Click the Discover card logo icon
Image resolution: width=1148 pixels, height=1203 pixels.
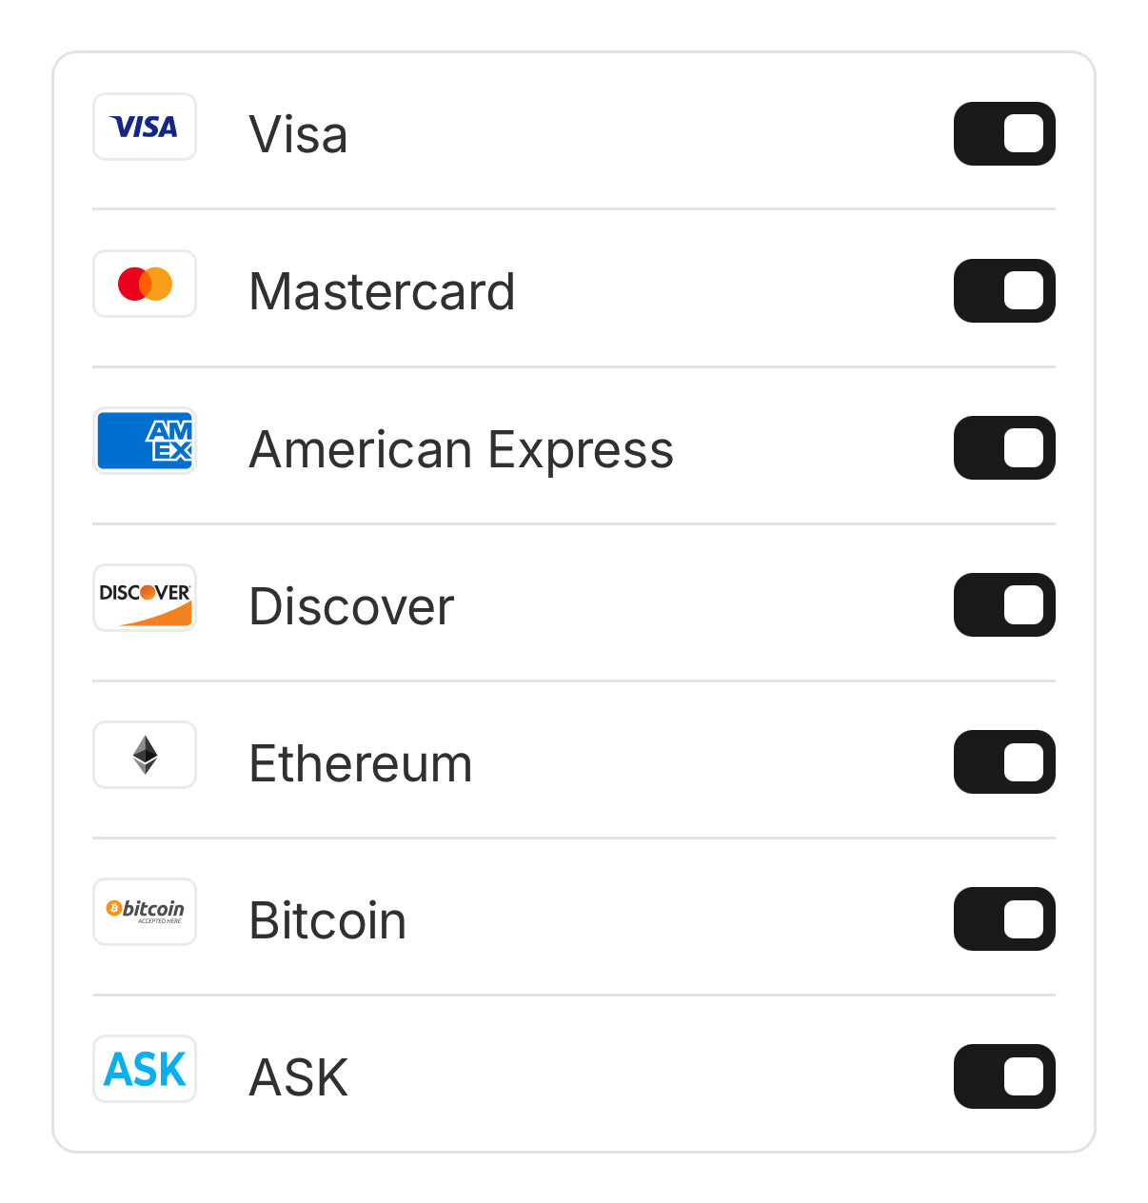click(145, 598)
